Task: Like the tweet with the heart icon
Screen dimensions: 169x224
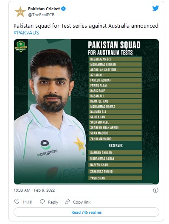Action: click(x=17, y=202)
